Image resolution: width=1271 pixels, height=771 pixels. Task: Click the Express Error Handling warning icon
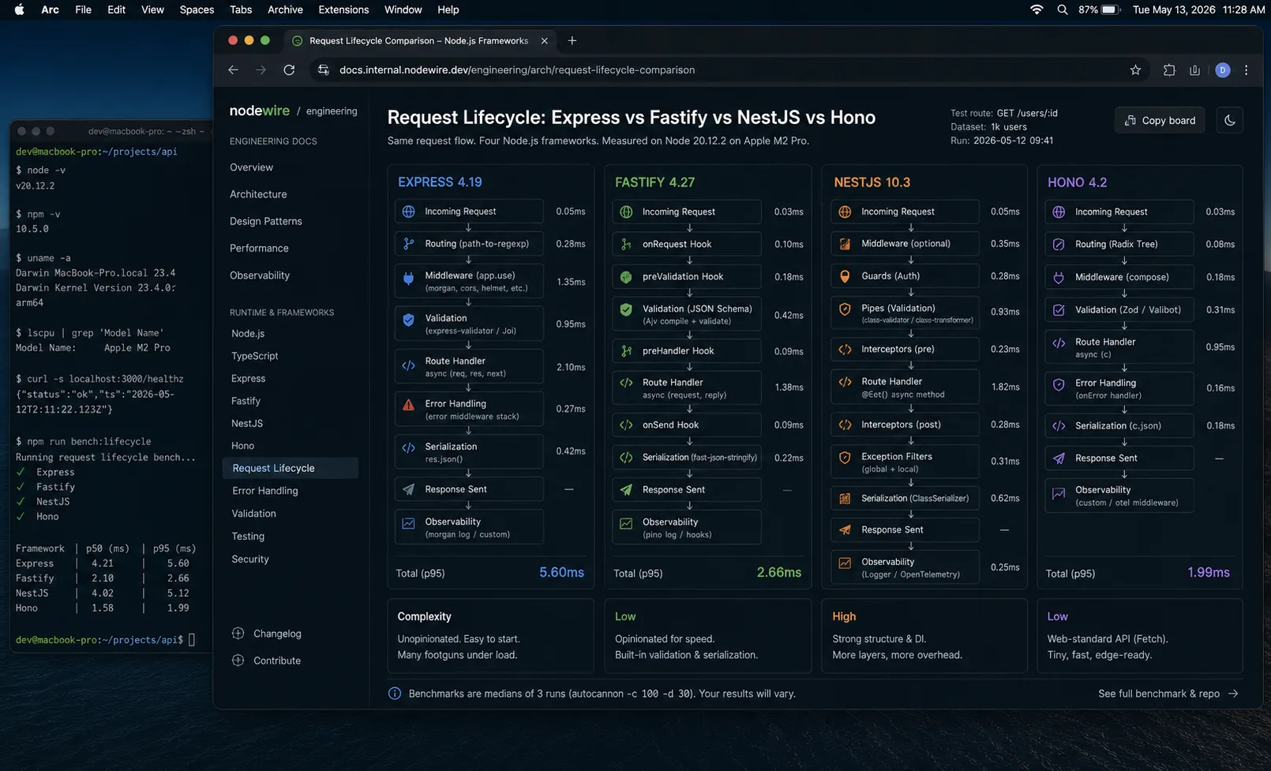pyautogui.click(x=409, y=405)
